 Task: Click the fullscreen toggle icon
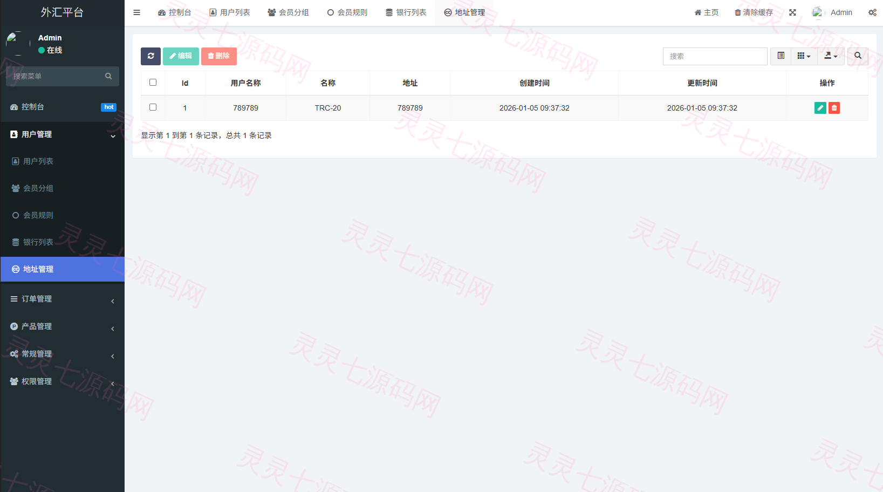(x=792, y=12)
